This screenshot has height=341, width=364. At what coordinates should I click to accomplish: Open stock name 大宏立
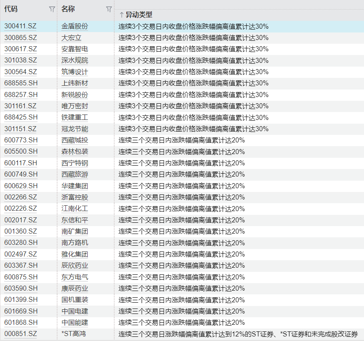pyautogui.click(x=71, y=37)
